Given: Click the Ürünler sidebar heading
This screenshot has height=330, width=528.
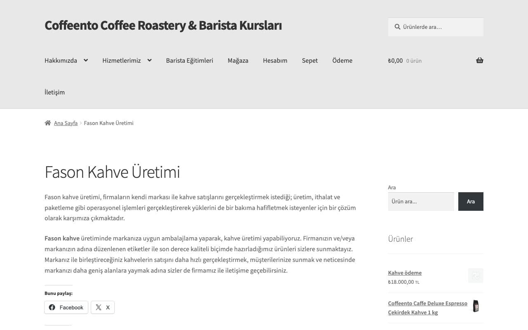Looking at the screenshot, I should tap(401, 239).
